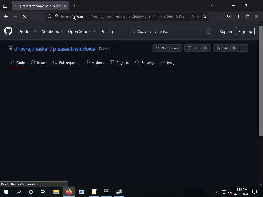Click the network tray icon
Screen dimensions: 263x197
point(224,192)
